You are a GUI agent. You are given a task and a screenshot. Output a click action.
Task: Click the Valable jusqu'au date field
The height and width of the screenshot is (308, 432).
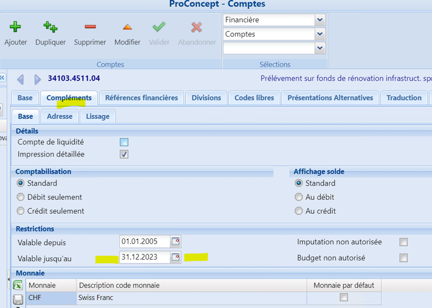click(145, 257)
